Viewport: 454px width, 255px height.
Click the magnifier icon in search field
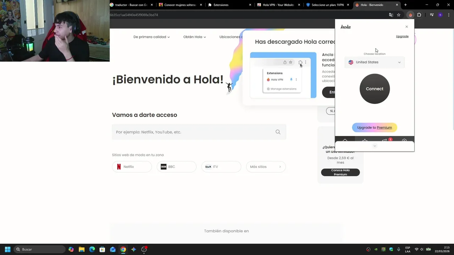tap(278, 132)
